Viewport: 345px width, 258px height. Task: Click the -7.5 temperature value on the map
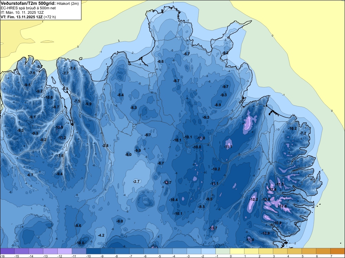coord(77,101)
